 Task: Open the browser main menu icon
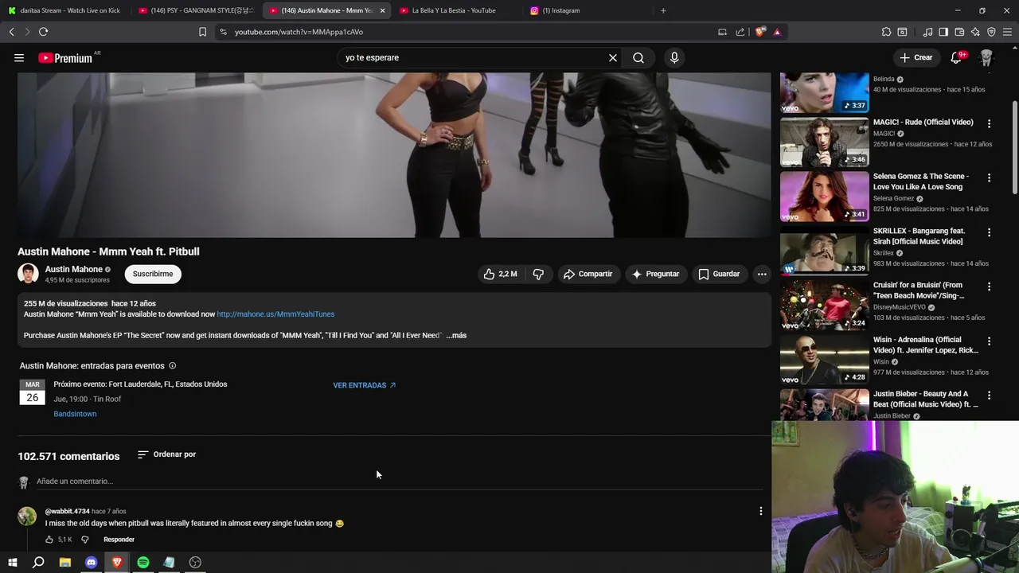click(1008, 32)
